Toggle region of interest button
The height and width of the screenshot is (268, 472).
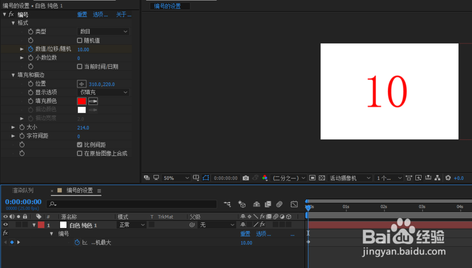[x=312, y=178]
